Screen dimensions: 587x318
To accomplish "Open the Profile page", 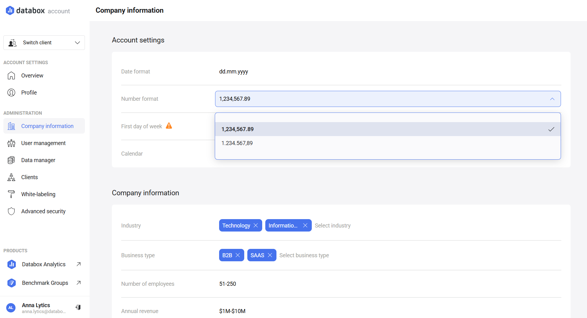I will [x=29, y=93].
